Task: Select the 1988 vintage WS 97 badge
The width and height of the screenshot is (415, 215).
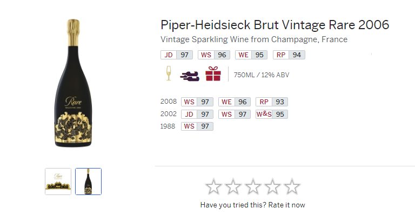Action: point(197,126)
